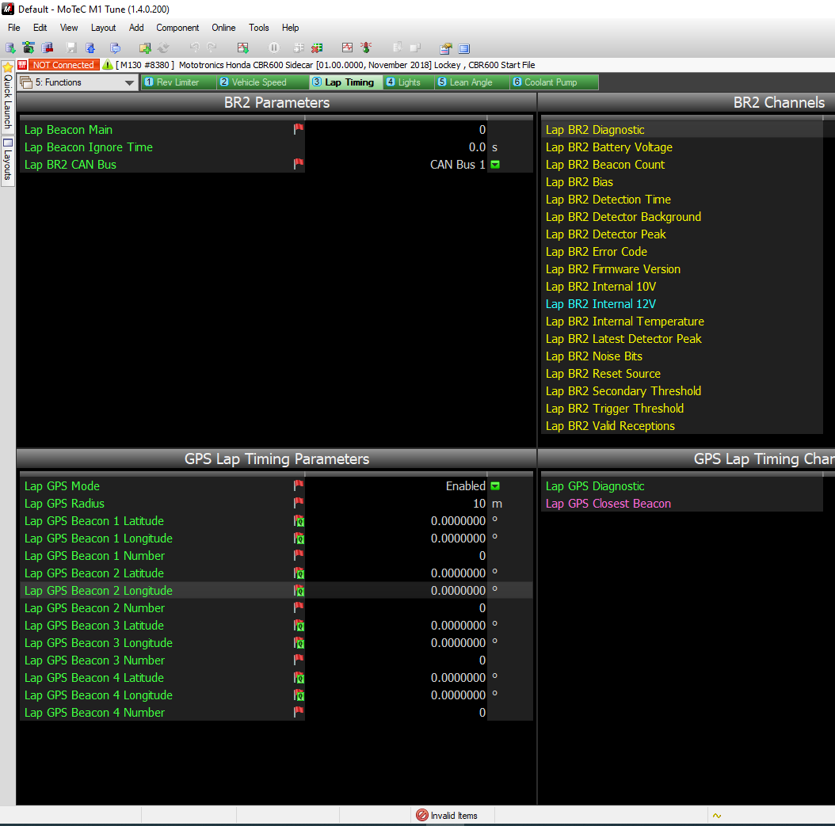Click the Lap Beacon Ignore Time value
835x826 pixels.
(x=396, y=147)
